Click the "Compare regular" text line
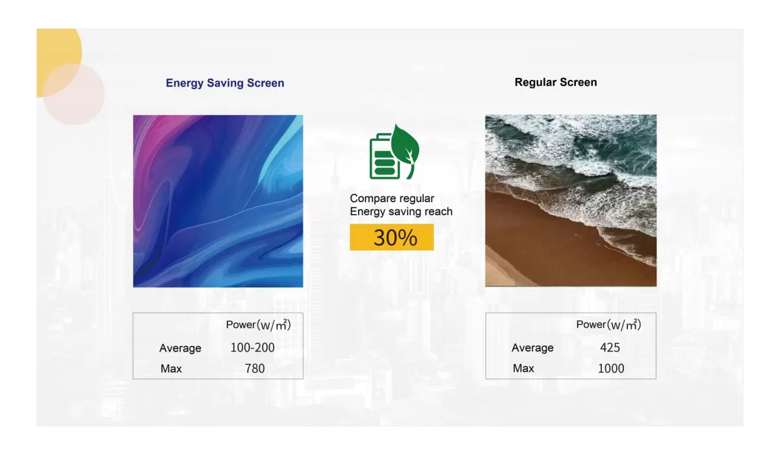The height and width of the screenshot is (455, 780). click(x=392, y=199)
